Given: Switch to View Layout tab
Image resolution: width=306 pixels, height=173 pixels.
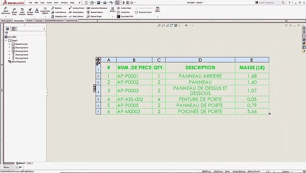Looking at the screenshot, I should tap(6, 21).
